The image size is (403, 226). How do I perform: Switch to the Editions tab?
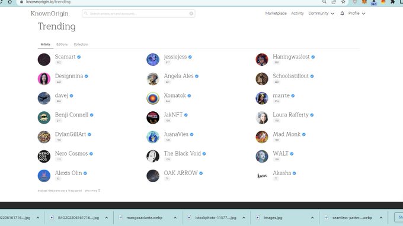point(62,44)
